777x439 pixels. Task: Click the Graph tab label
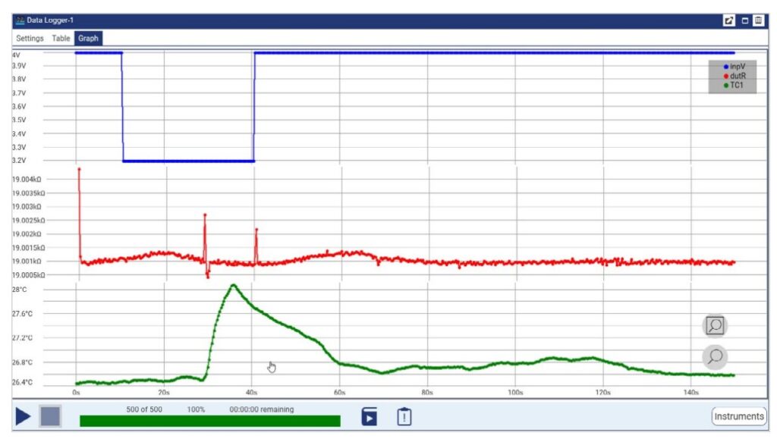87,37
